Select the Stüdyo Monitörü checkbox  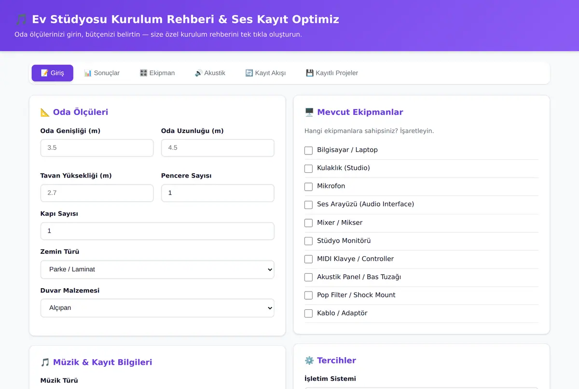[x=308, y=241]
